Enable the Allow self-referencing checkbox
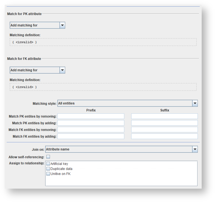Viewport: 215px width, 202px height. pyautogui.click(x=48, y=157)
